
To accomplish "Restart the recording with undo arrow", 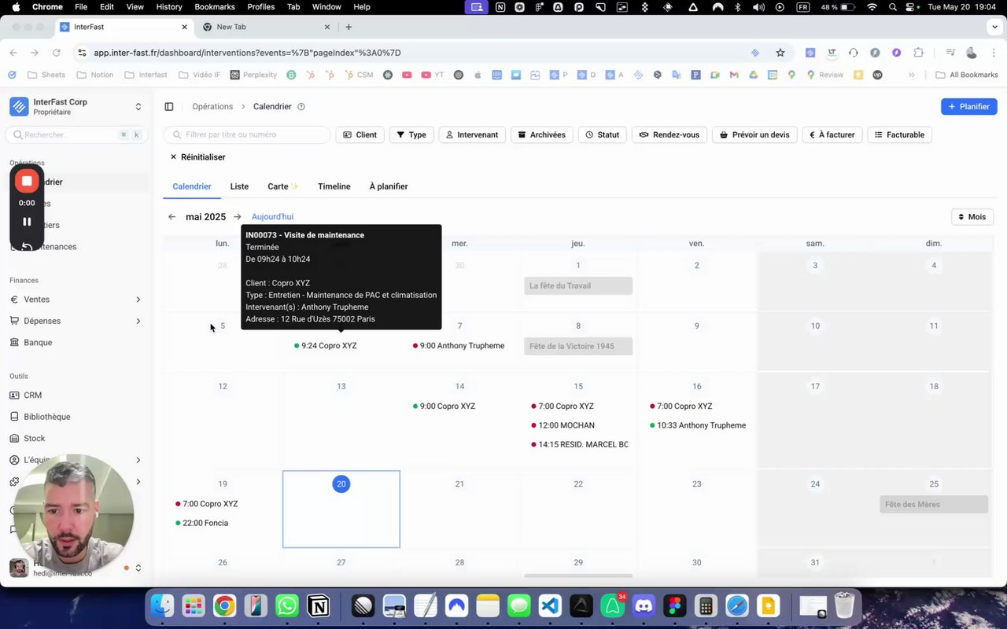I will pos(27,246).
